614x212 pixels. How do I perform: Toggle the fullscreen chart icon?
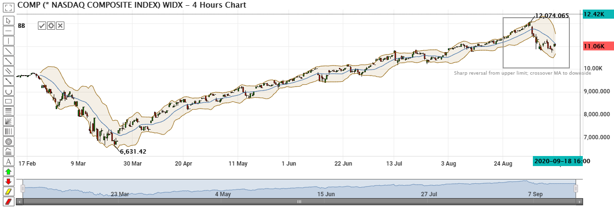(x=8, y=7)
